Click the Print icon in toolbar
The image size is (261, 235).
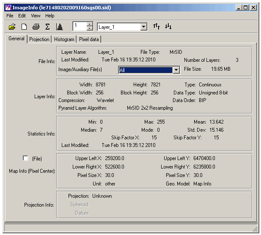click(x=36, y=27)
